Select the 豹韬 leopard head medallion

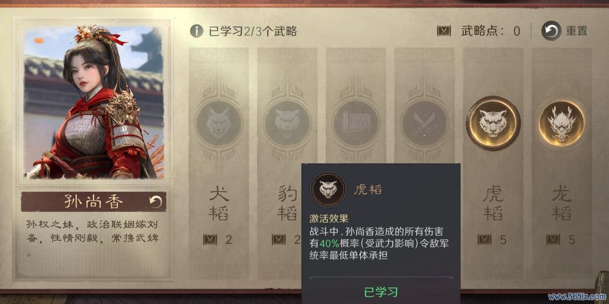click(x=287, y=123)
